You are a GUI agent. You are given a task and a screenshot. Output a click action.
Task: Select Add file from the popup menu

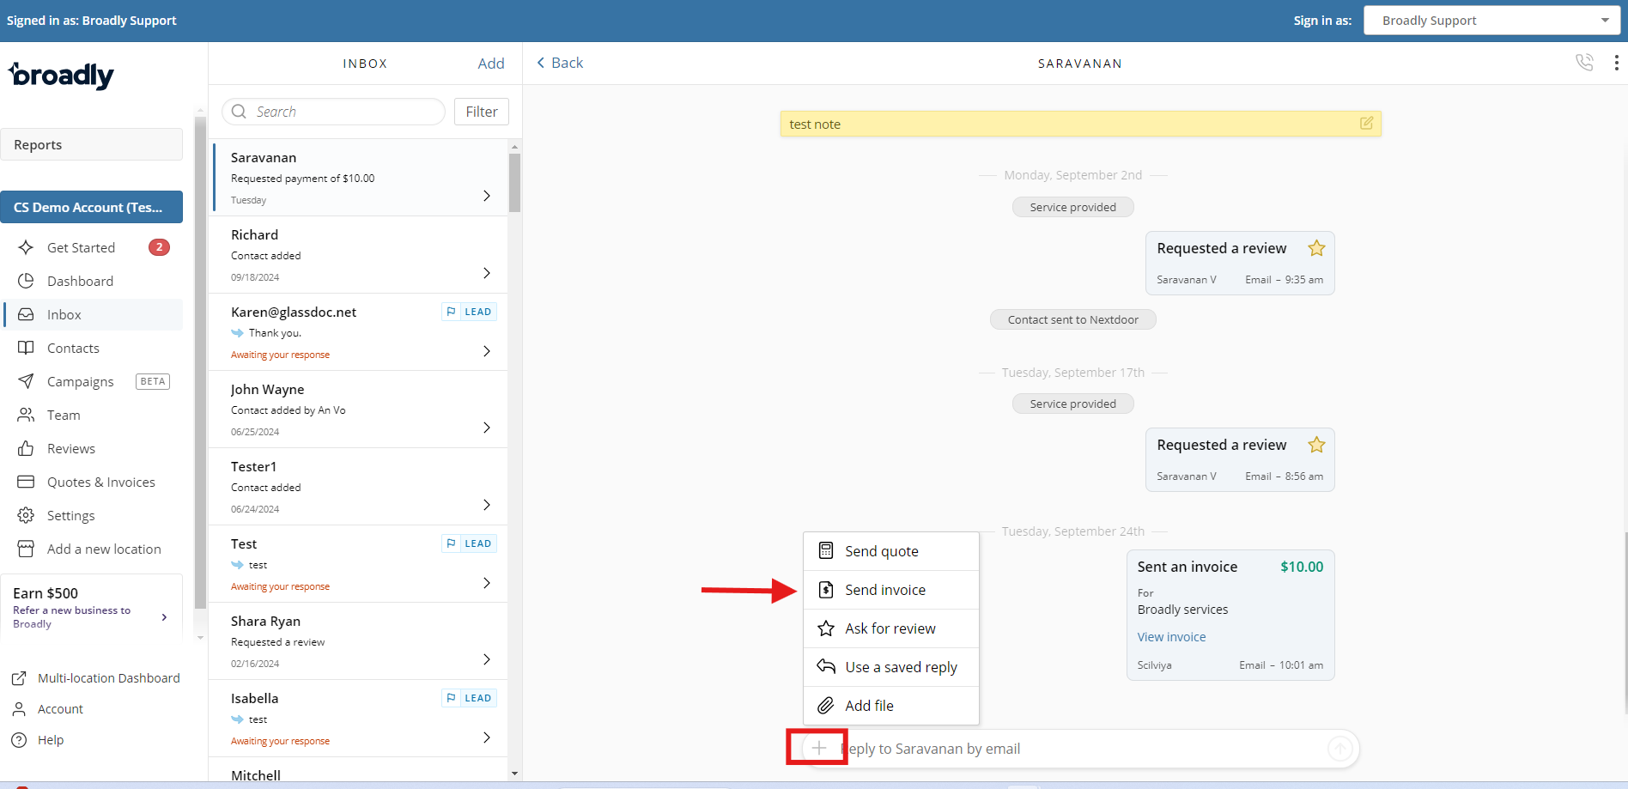[891, 706]
